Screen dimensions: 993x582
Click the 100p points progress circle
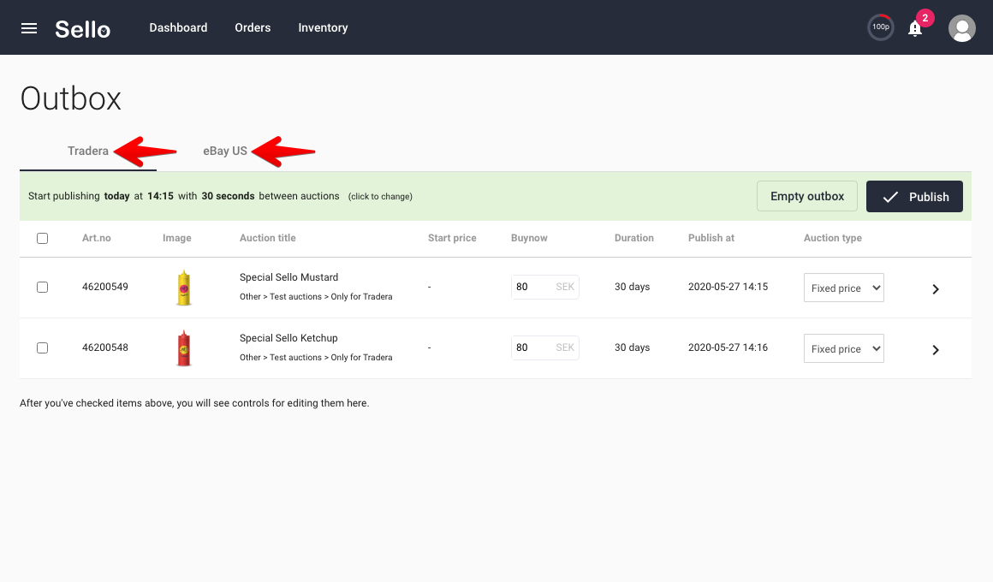pyautogui.click(x=880, y=27)
